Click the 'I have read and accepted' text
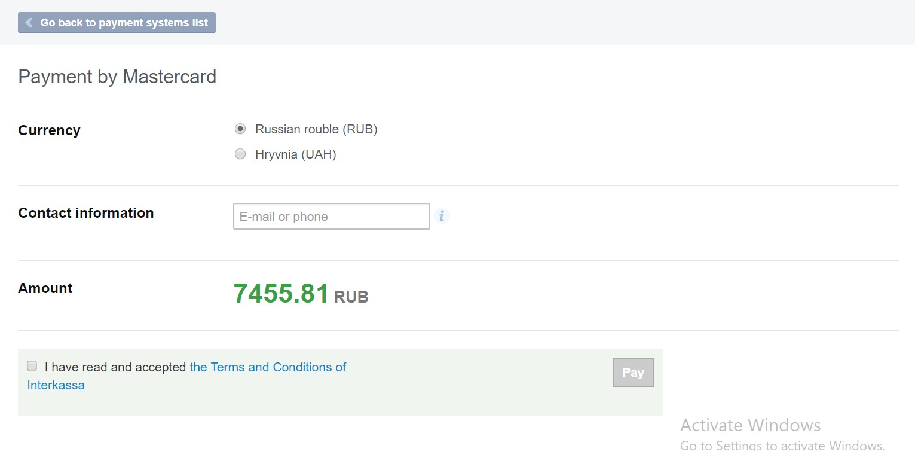Image resolution: width=915 pixels, height=451 pixels. 115,367
